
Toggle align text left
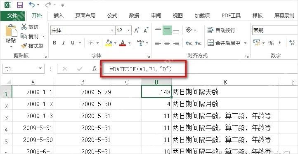[158, 43]
